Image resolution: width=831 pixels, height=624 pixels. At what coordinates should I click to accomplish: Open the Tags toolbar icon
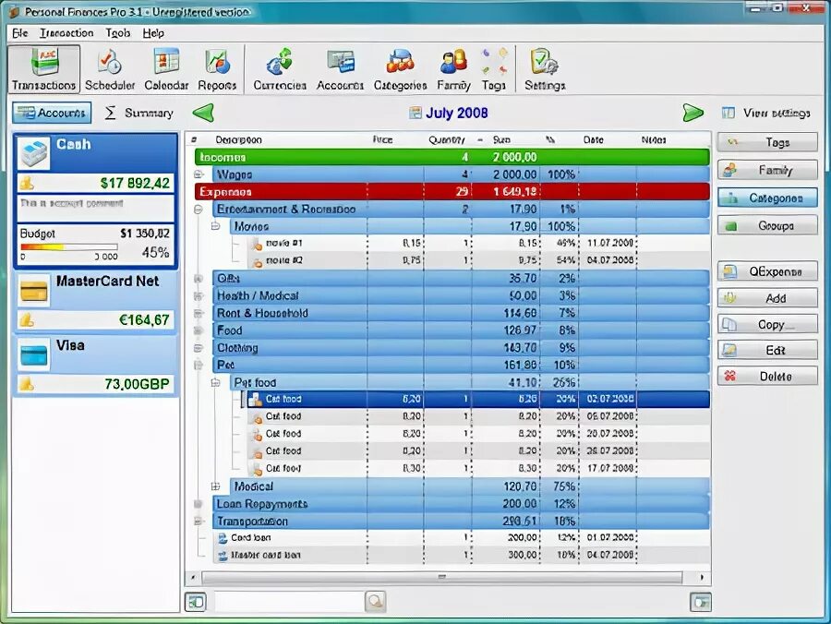pos(494,69)
